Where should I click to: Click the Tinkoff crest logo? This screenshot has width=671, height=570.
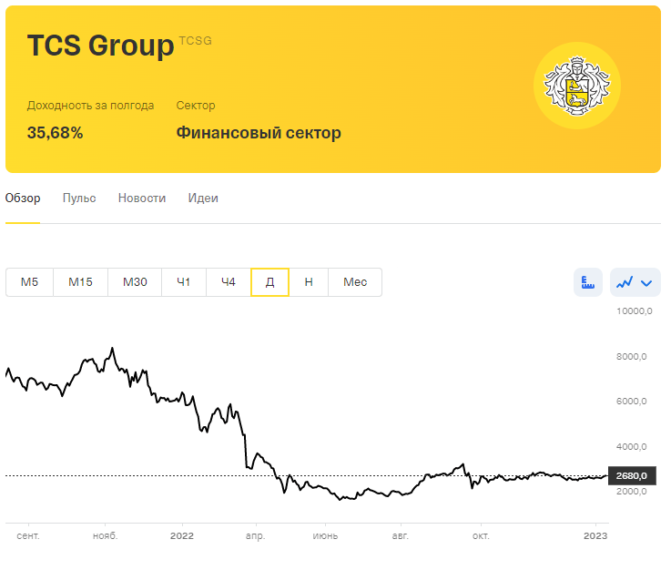[x=577, y=86]
